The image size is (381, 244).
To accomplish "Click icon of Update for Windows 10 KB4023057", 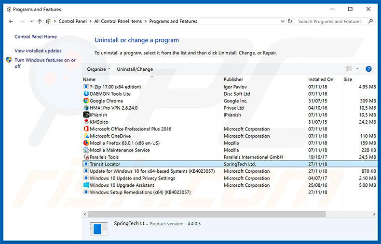I will click(86, 171).
